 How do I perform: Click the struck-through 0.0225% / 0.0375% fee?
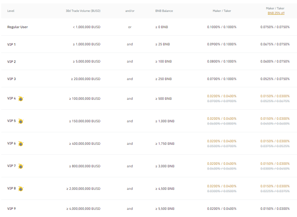tap(275, 191)
